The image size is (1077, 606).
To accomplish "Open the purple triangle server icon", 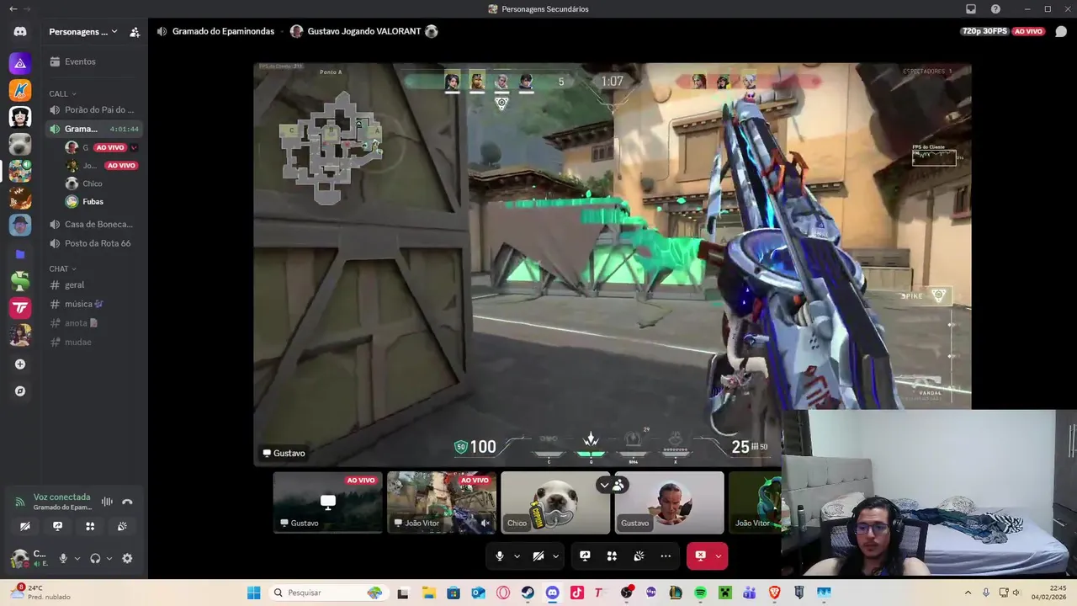I will point(20,63).
